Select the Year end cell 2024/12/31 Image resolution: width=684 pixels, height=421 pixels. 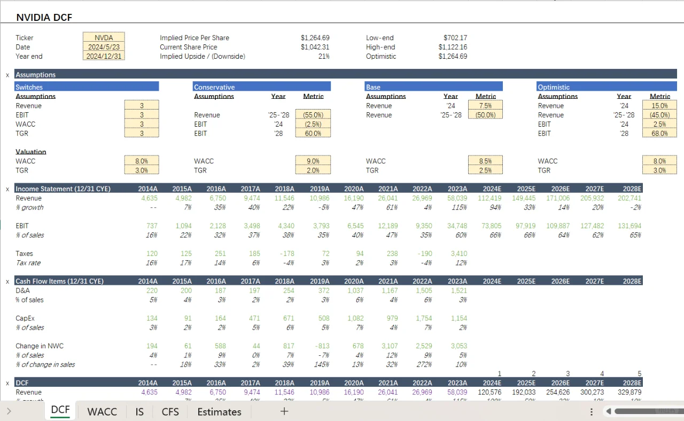click(x=104, y=56)
